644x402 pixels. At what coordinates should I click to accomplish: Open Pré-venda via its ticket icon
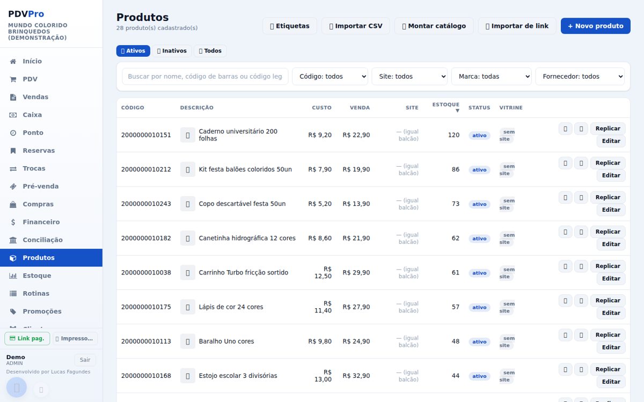[x=13, y=187]
